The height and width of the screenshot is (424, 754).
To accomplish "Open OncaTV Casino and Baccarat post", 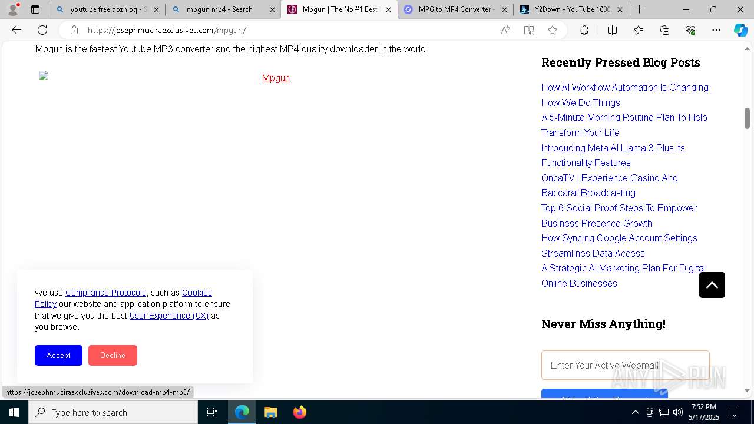I will point(610,185).
